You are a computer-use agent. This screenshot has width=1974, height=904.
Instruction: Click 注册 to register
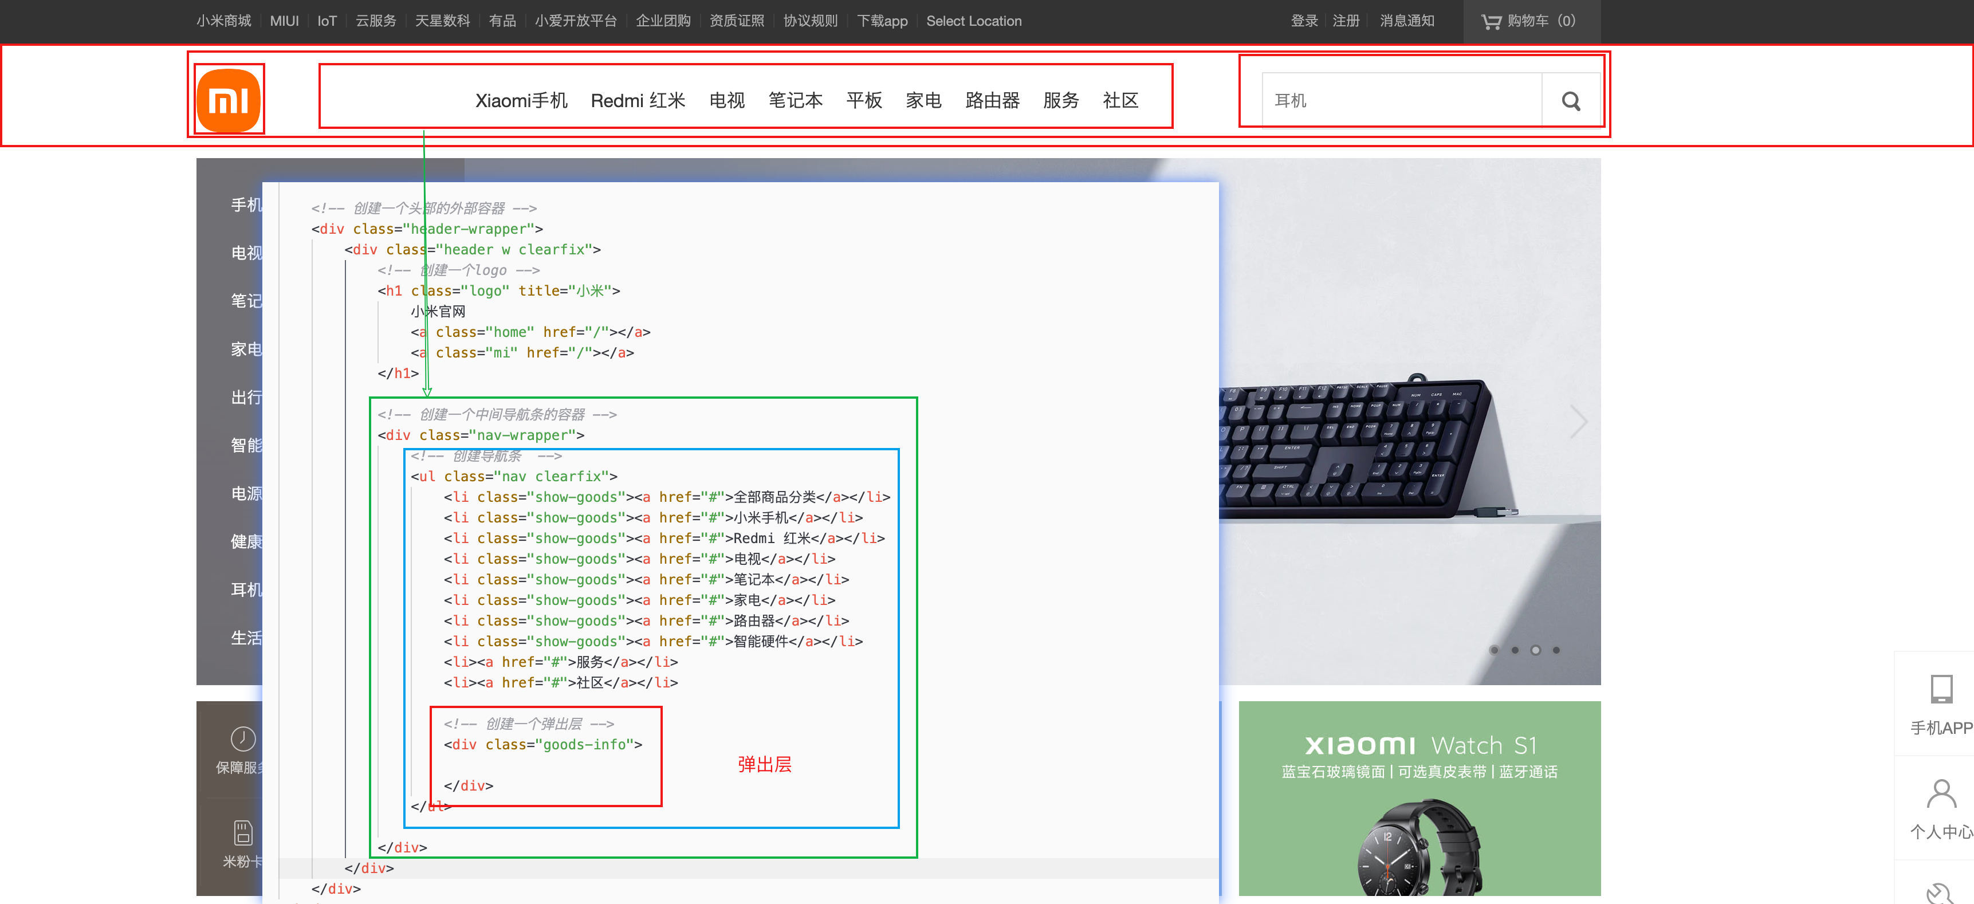(x=1346, y=21)
